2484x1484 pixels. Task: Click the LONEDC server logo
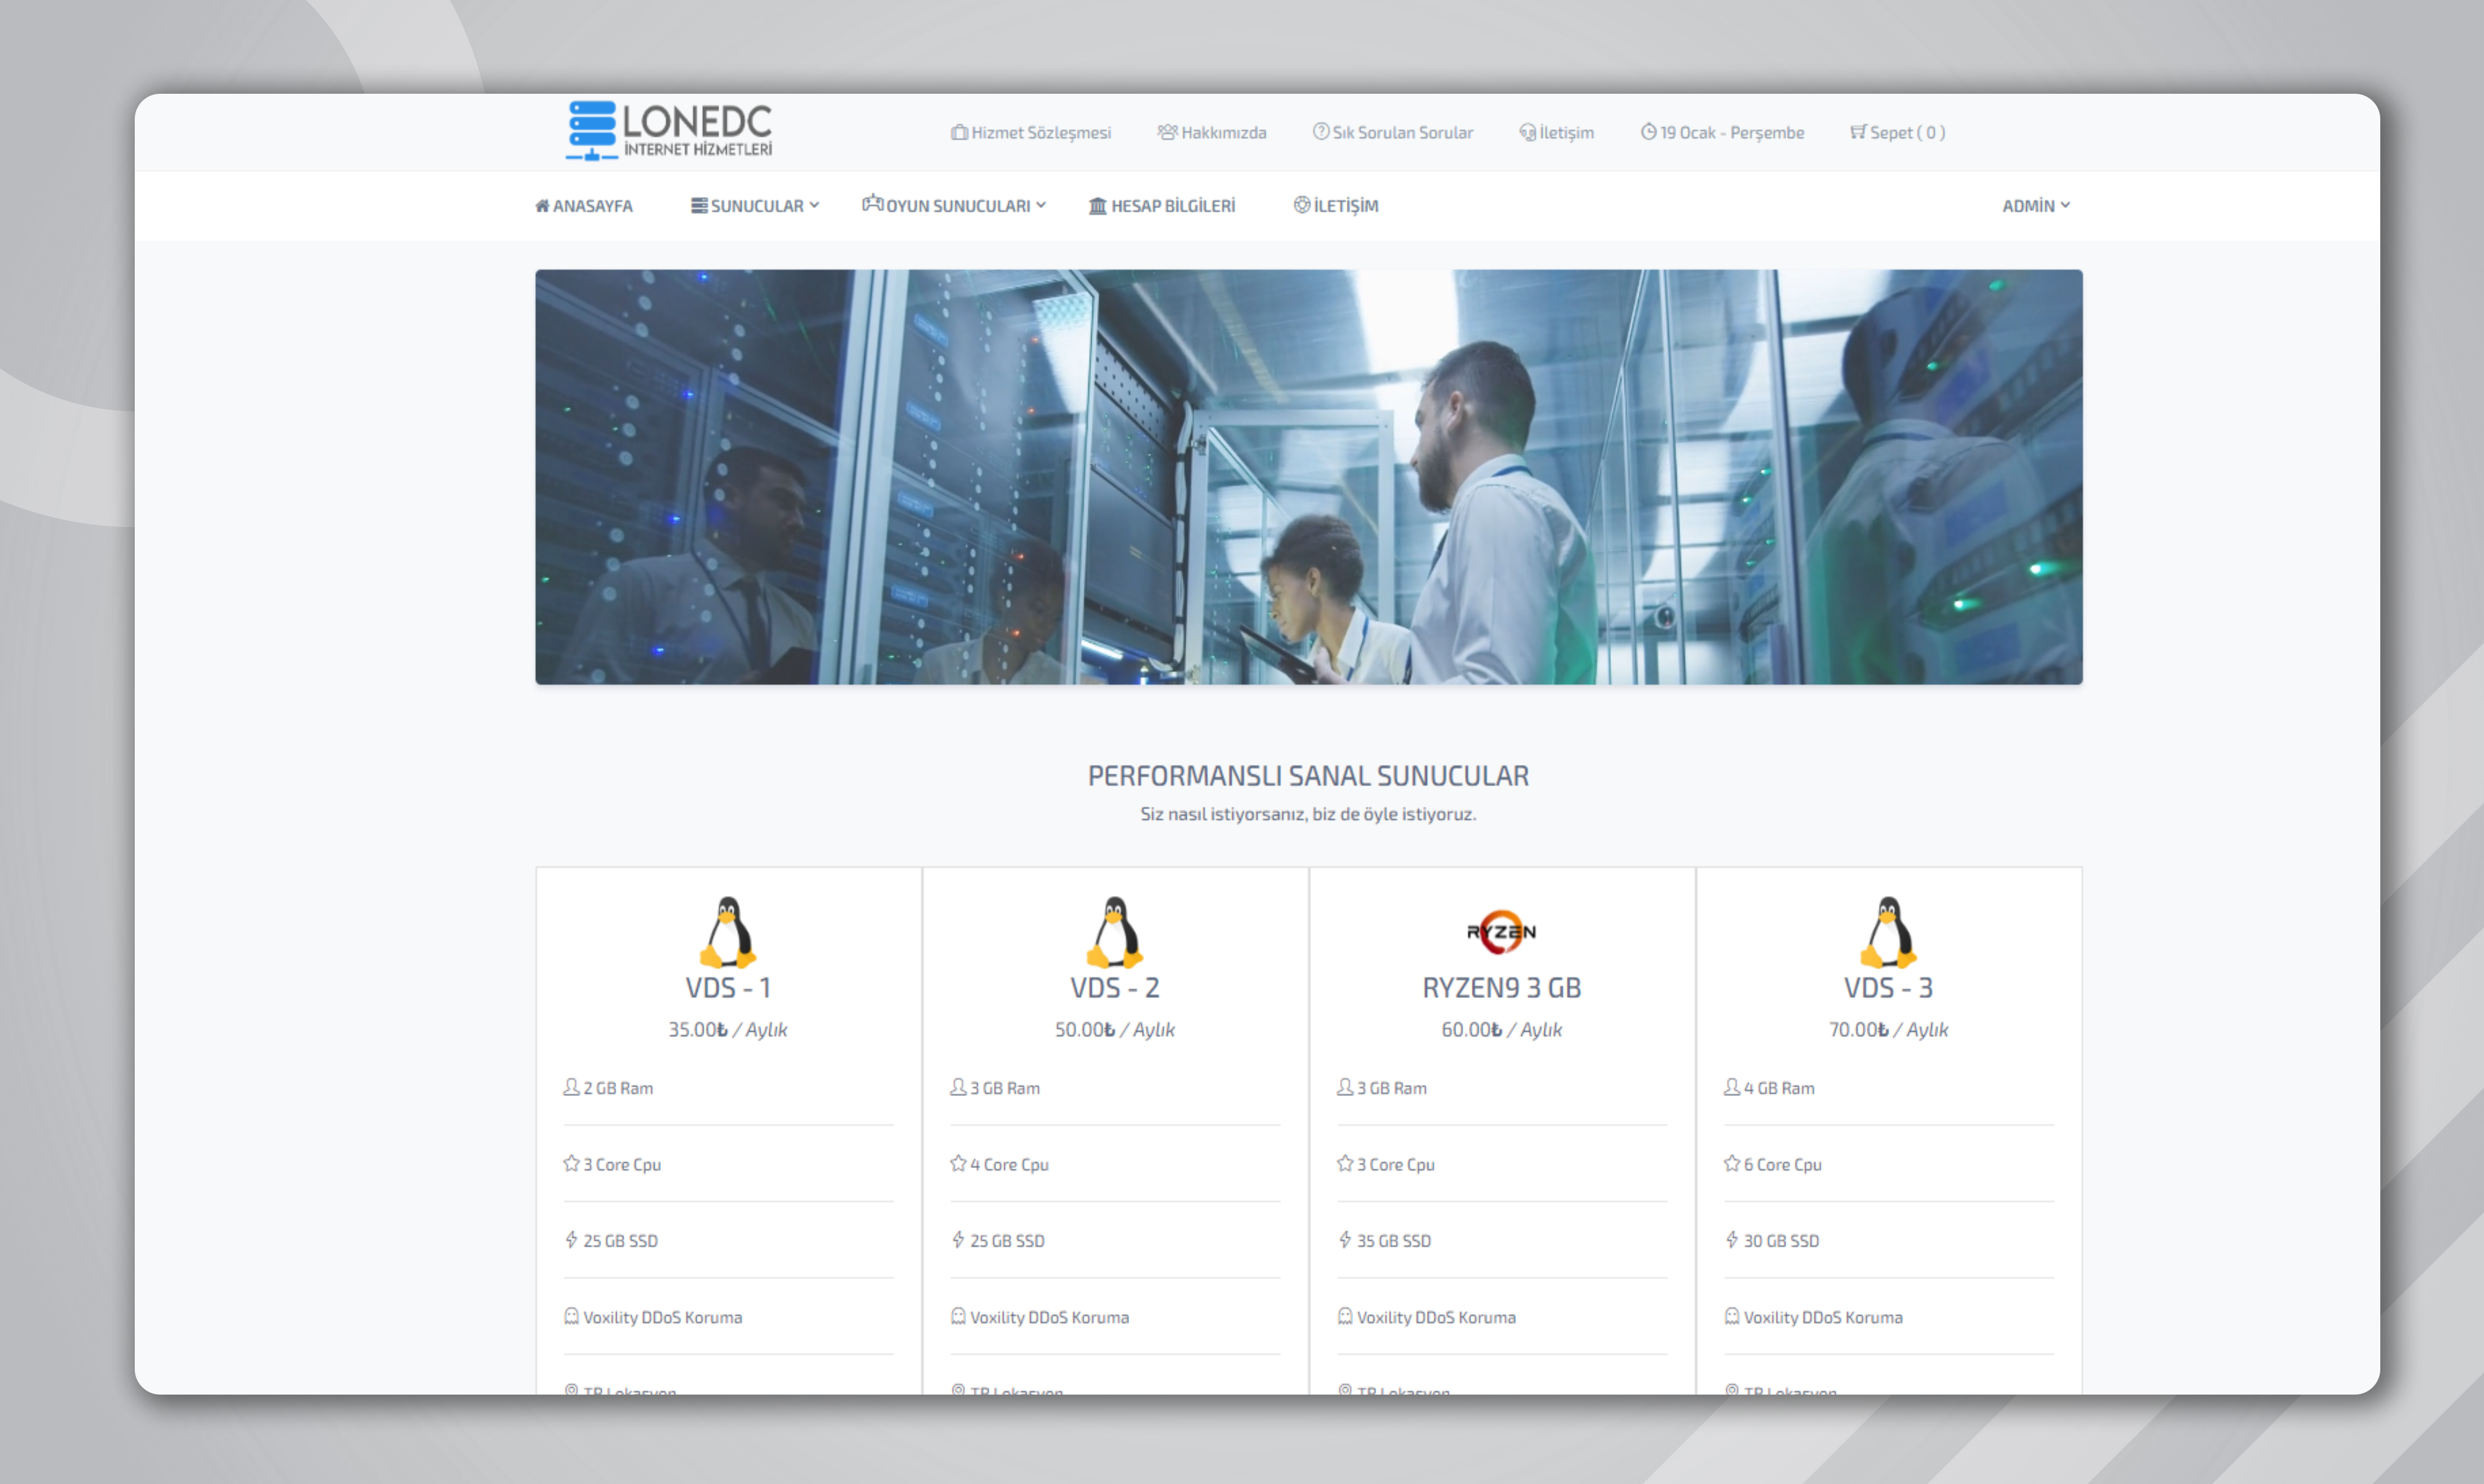pos(668,130)
